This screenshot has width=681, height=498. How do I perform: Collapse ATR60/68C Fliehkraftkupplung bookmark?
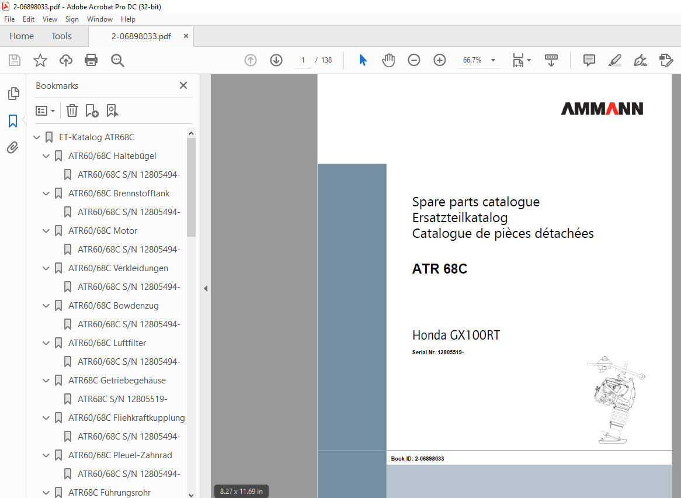pos(46,417)
